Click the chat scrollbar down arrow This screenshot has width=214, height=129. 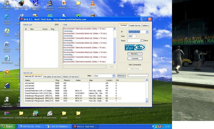click(114, 62)
